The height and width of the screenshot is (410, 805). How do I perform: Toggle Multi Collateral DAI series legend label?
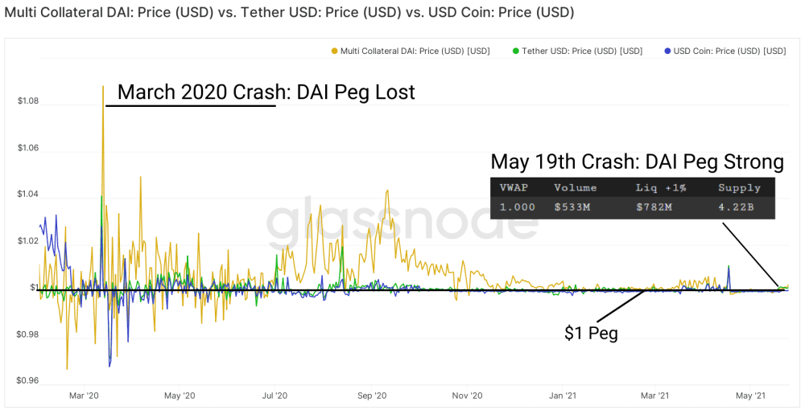click(x=415, y=51)
